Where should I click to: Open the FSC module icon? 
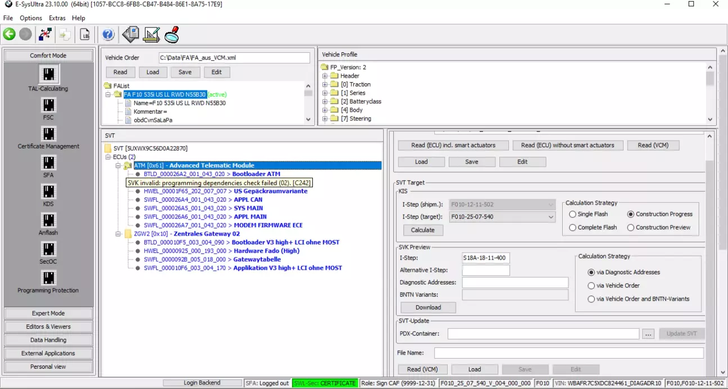pos(49,105)
